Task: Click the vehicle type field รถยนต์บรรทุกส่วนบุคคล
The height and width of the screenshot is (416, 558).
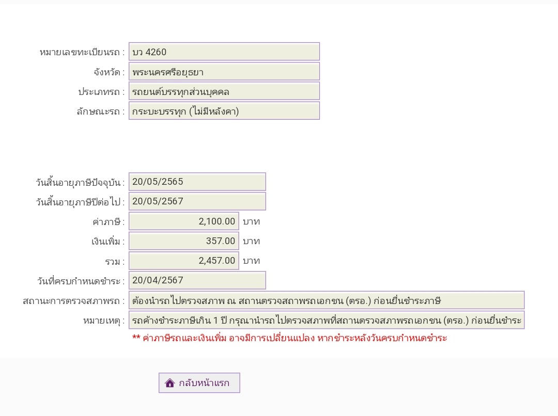Action: (224, 91)
